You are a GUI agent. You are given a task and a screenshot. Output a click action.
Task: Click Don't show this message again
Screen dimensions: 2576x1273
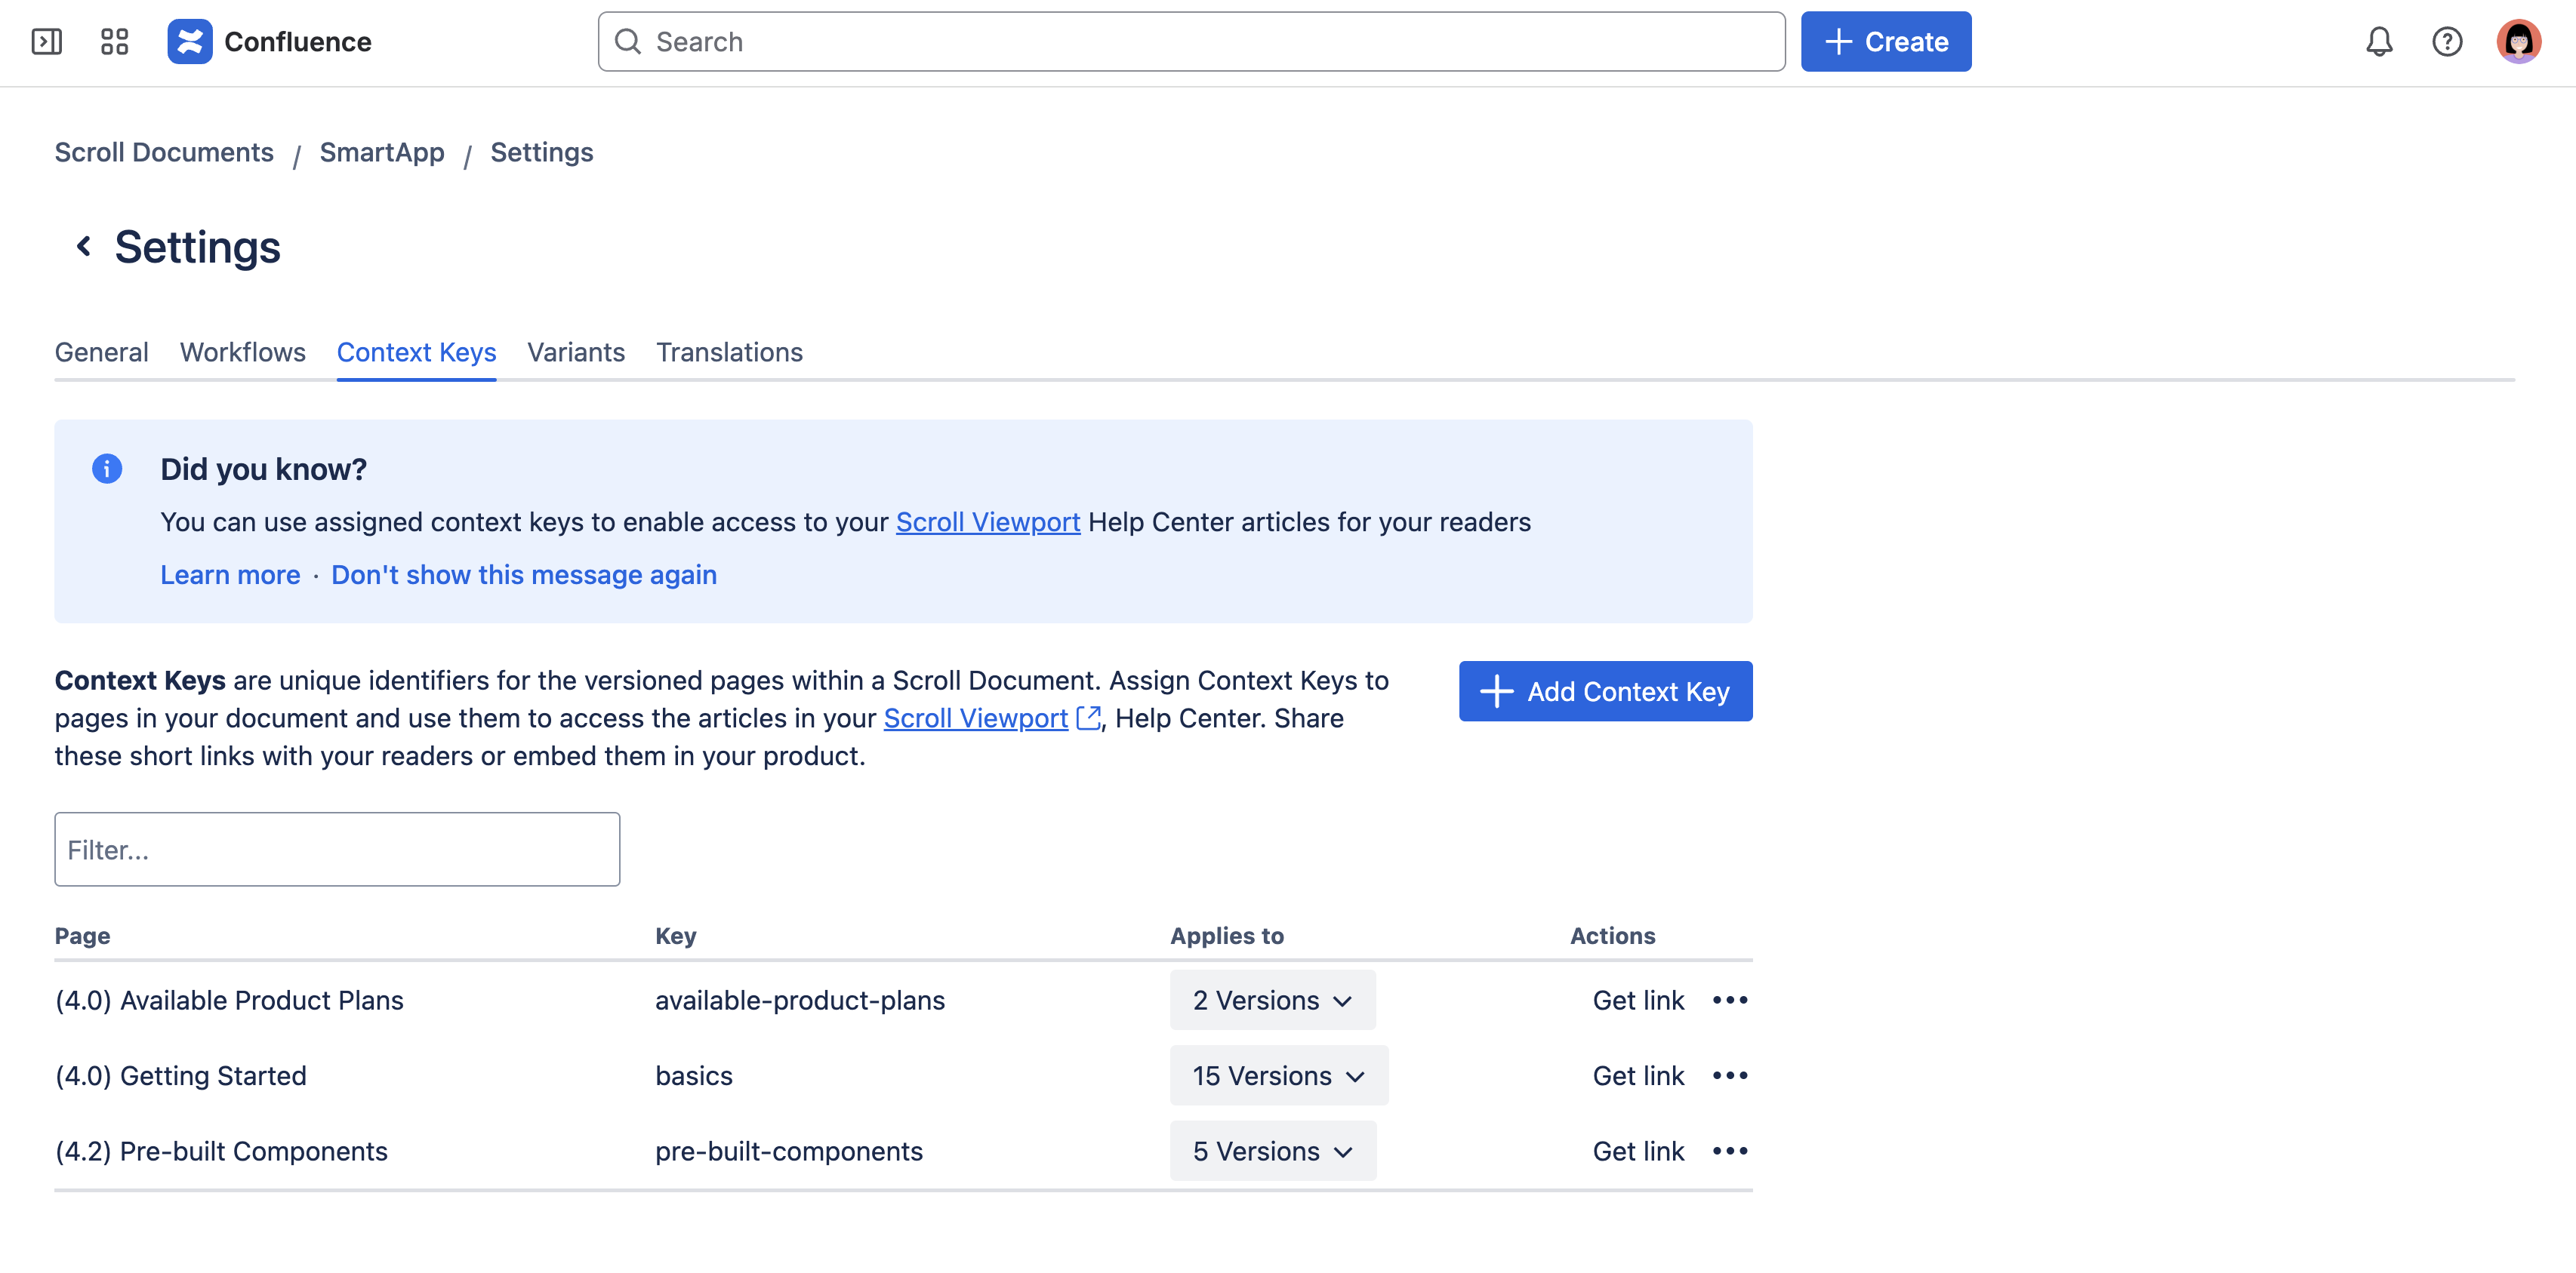[524, 574]
